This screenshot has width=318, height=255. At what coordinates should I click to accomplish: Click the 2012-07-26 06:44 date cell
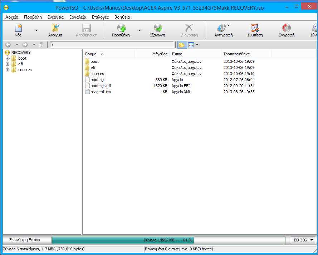coord(239,80)
